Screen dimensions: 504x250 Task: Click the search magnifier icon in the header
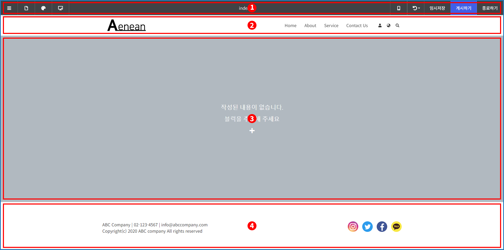397,25
